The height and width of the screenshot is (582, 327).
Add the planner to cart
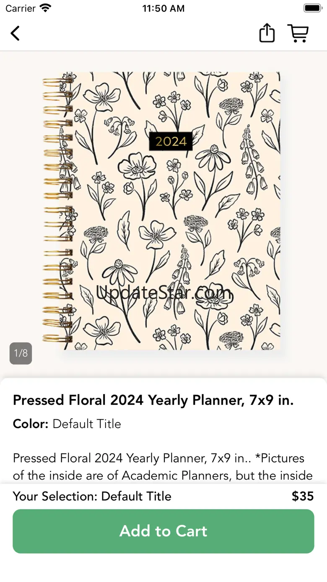(163, 531)
